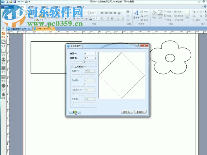This screenshot has width=207, height=155.
Task: Open the 帮助(H) help menu
Action: 81,7
